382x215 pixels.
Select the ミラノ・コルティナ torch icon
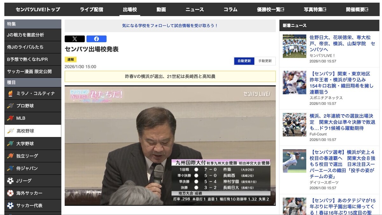pos(11,94)
